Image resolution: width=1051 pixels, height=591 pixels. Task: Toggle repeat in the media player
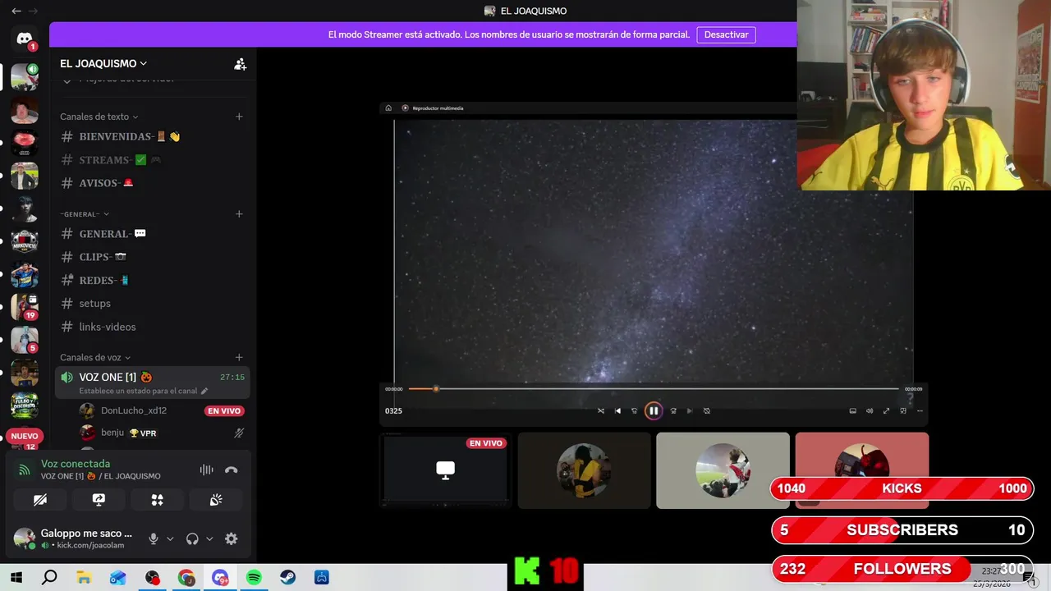707,411
